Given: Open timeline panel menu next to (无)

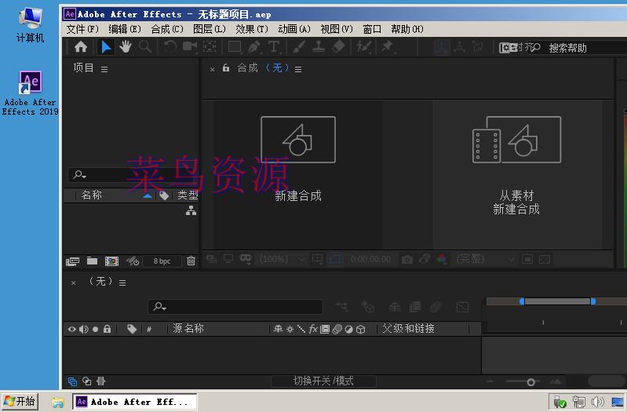Looking at the screenshot, I should click(122, 283).
